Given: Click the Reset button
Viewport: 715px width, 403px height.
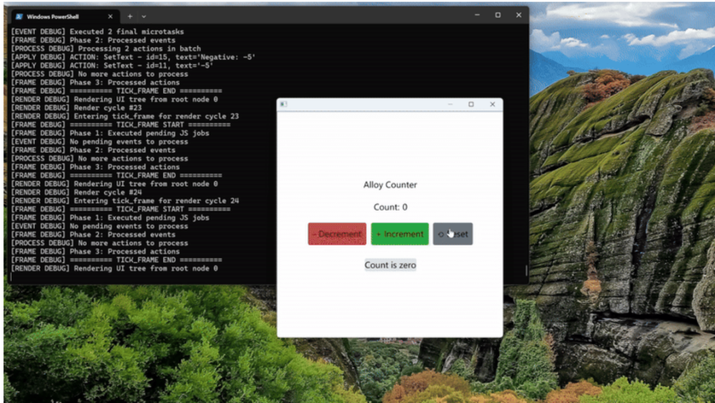Looking at the screenshot, I should coord(453,234).
